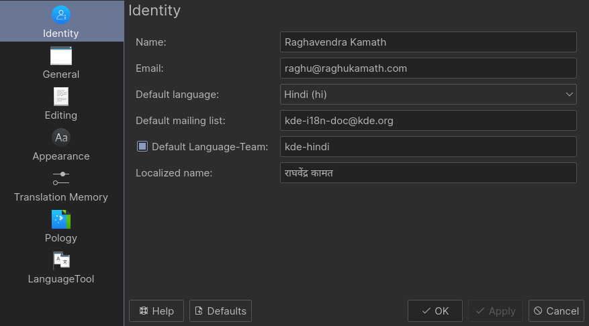This screenshot has height=326, width=589.
Task: Open Translation Memory sliders icon
Action: [x=61, y=178]
